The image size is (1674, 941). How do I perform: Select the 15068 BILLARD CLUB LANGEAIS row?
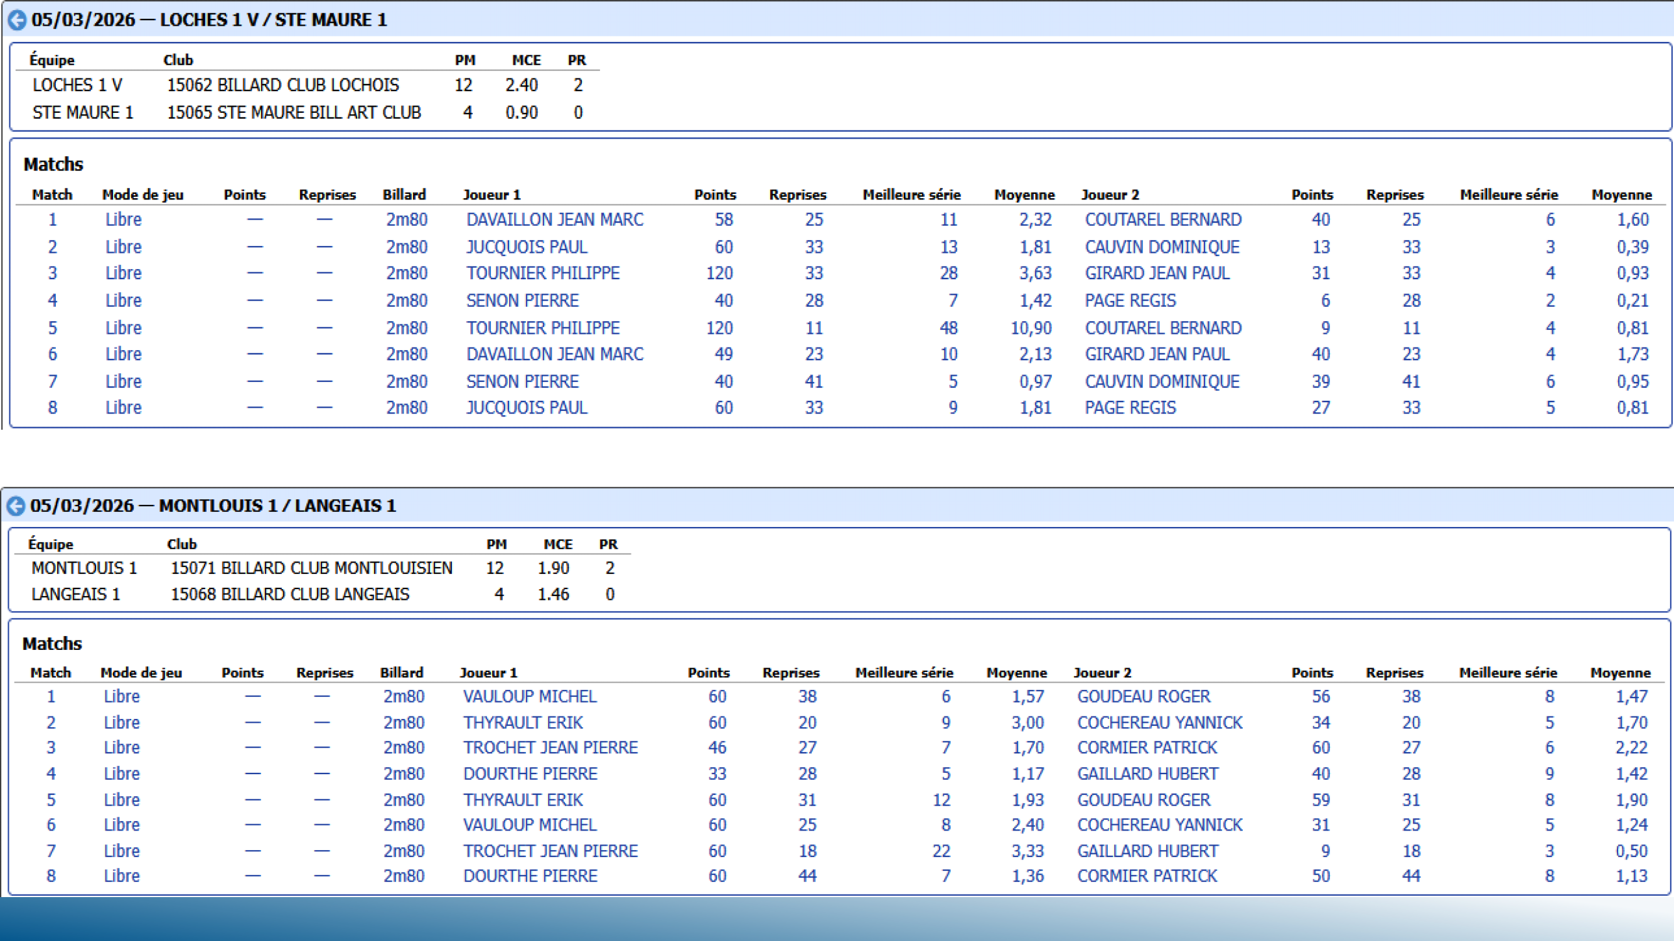pyautogui.click(x=290, y=594)
